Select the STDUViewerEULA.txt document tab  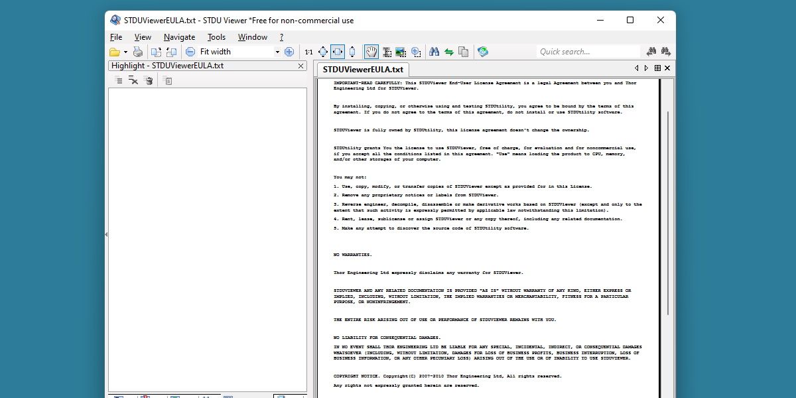click(363, 69)
